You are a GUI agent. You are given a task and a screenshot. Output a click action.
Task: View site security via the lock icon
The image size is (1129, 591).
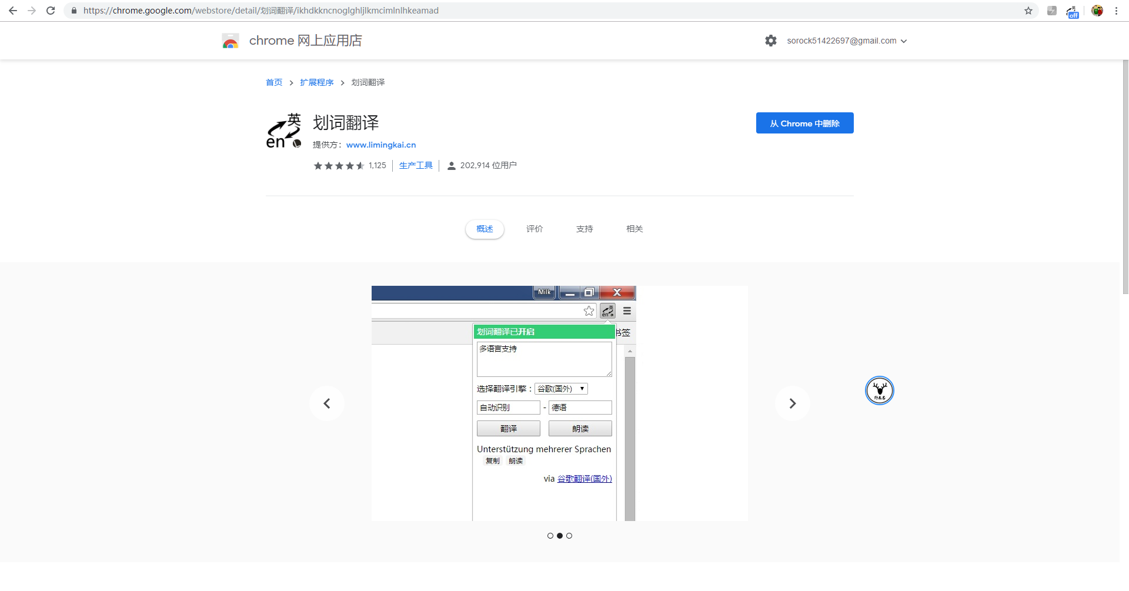[x=74, y=11]
